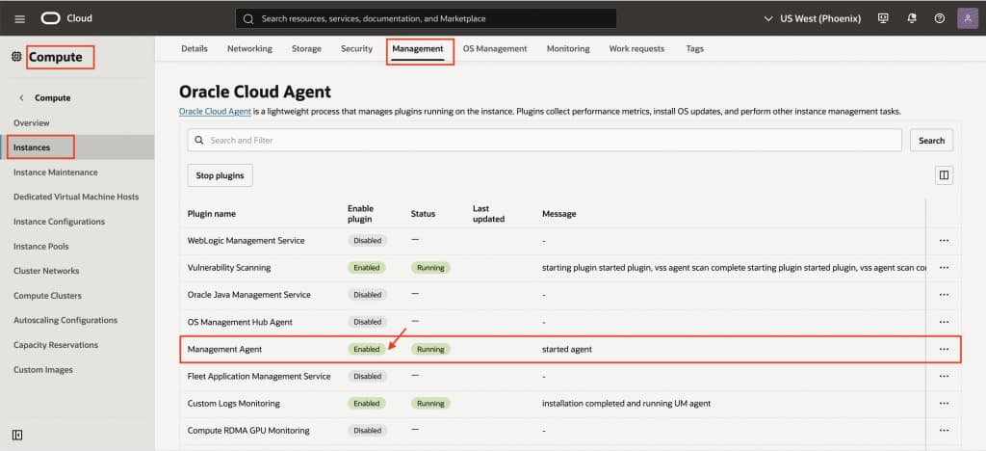Open the Work requests tab
The width and height of the screenshot is (986, 451).
click(636, 48)
